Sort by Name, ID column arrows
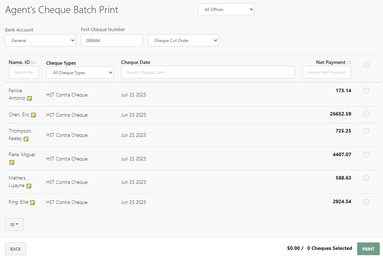The image size is (383, 258). 33,62
